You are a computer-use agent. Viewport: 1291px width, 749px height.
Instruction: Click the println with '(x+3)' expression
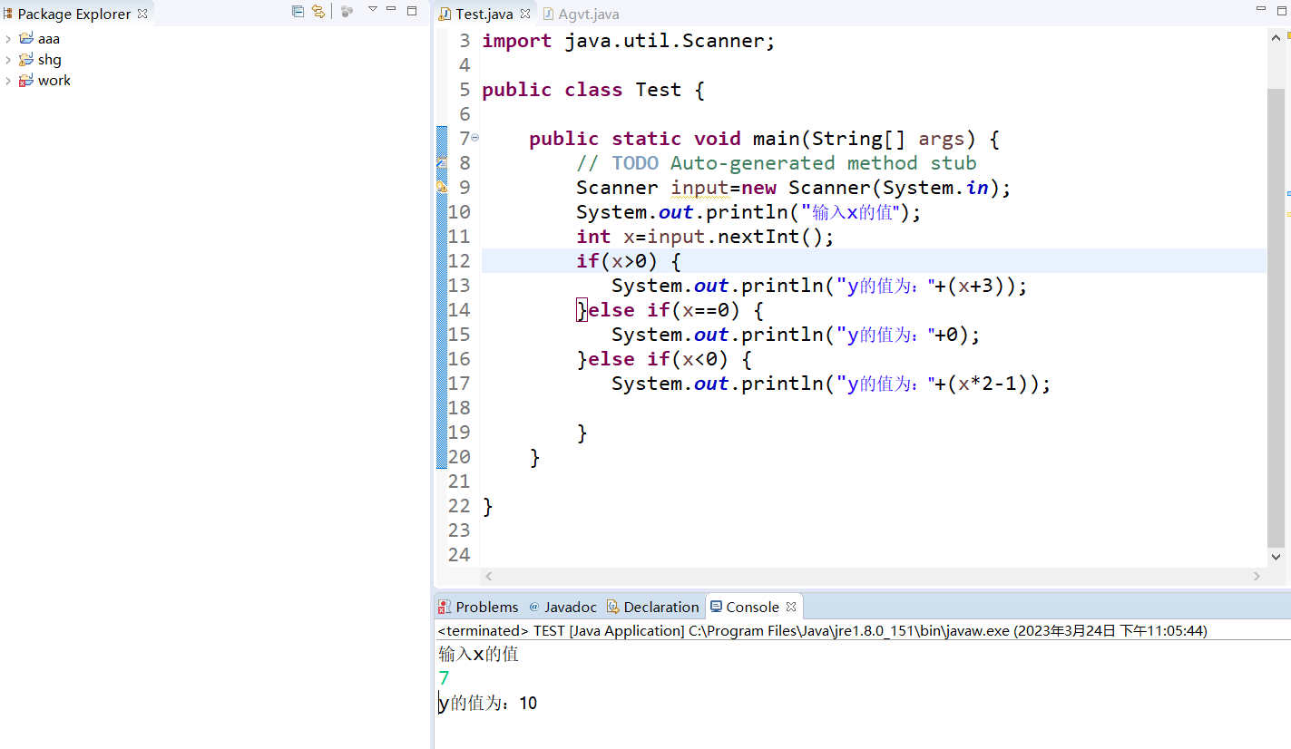pyautogui.click(x=819, y=286)
